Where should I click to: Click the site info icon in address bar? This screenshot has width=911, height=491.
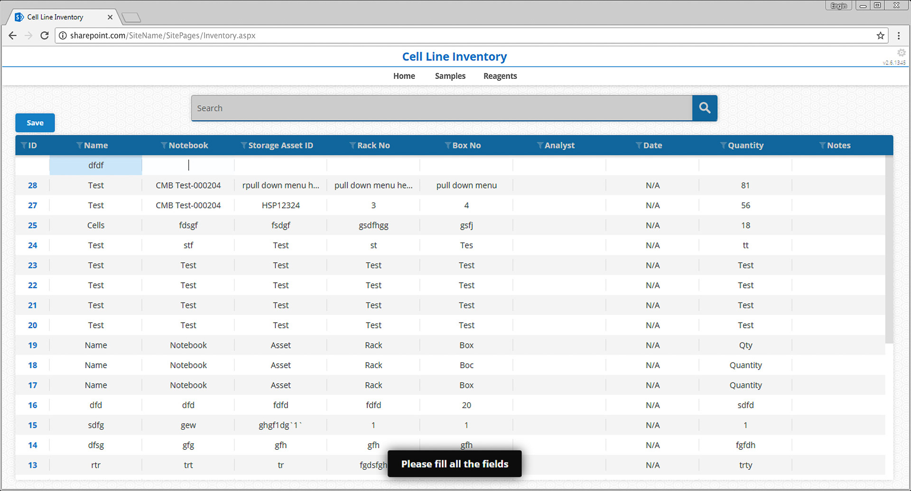(x=63, y=36)
